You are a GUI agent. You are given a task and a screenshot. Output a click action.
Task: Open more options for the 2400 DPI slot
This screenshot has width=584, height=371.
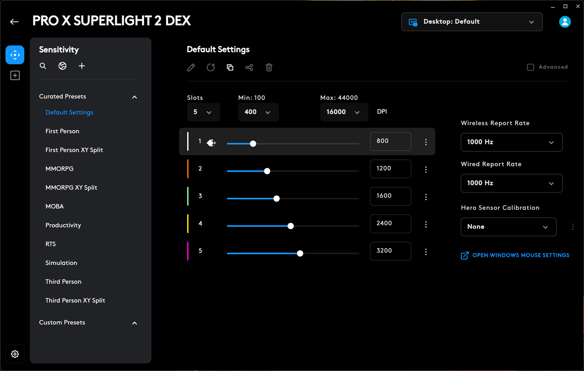[x=426, y=224]
